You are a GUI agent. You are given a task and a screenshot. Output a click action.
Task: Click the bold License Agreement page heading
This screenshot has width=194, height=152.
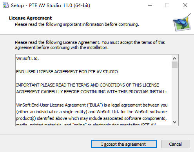click(x=30, y=18)
